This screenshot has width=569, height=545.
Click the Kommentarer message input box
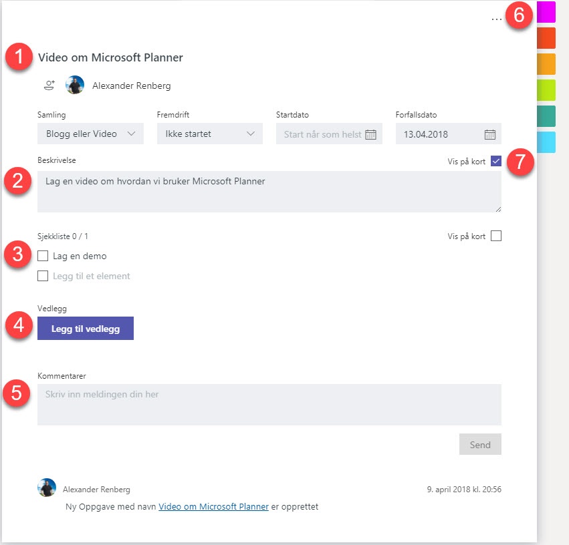[269, 405]
